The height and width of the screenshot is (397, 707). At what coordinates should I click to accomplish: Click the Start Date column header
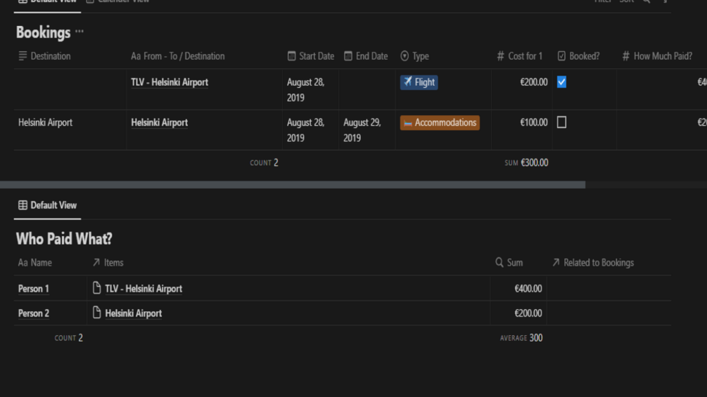click(x=311, y=56)
